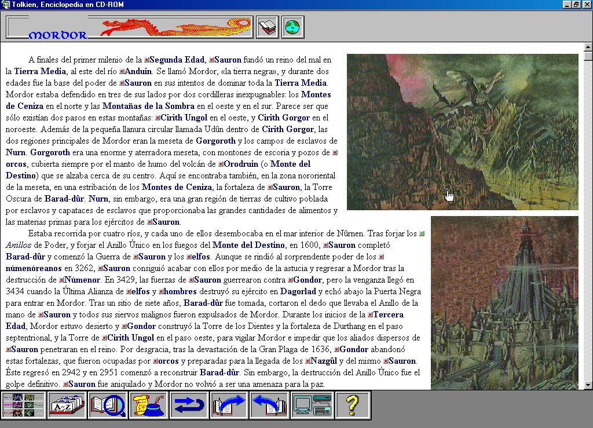Minimize the Tolkien Enciclopedia window
This screenshot has width=593, height=428.
(566, 5)
